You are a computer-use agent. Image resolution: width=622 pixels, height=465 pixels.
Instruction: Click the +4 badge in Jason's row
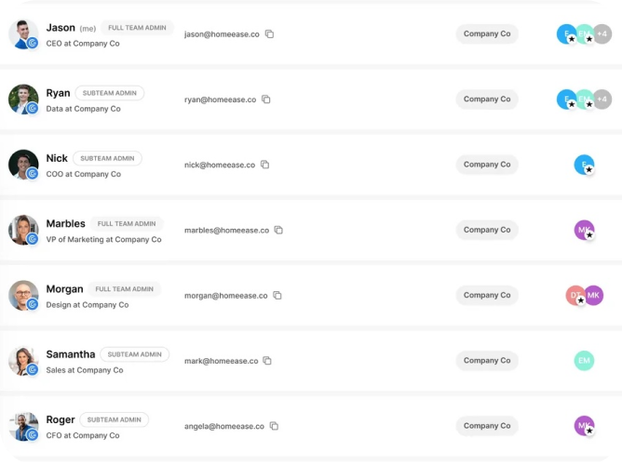coord(603,34)
